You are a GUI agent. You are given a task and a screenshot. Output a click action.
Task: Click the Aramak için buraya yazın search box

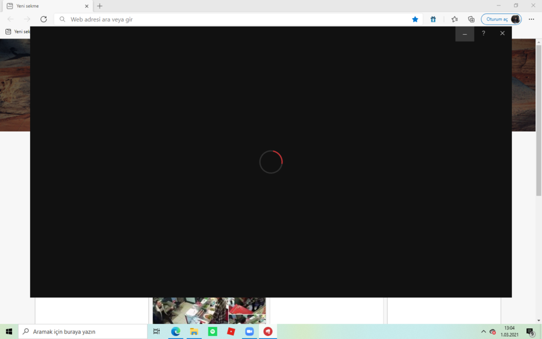point(83,331)
